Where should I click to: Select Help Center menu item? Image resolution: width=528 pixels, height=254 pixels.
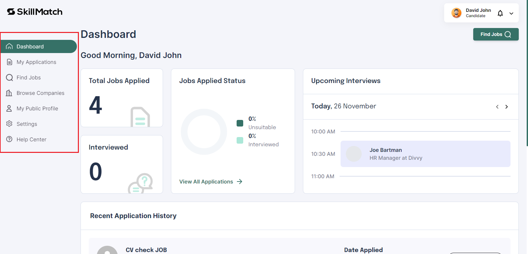(39, 139)
